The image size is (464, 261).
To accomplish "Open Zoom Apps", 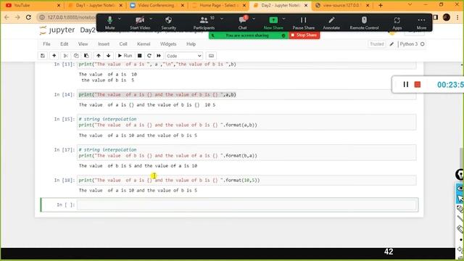I will (397, 22).
